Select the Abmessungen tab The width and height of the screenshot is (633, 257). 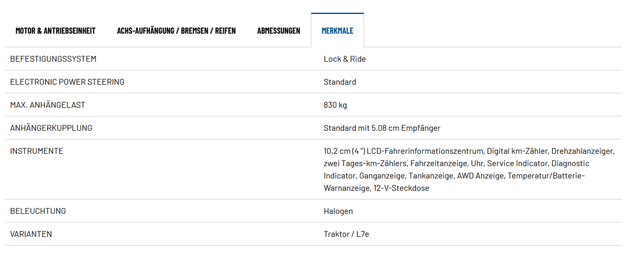(x=279, y=31)
